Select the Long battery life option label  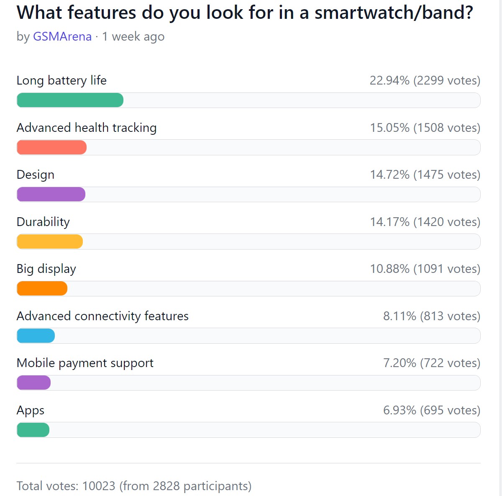click(x=61, y=80)
